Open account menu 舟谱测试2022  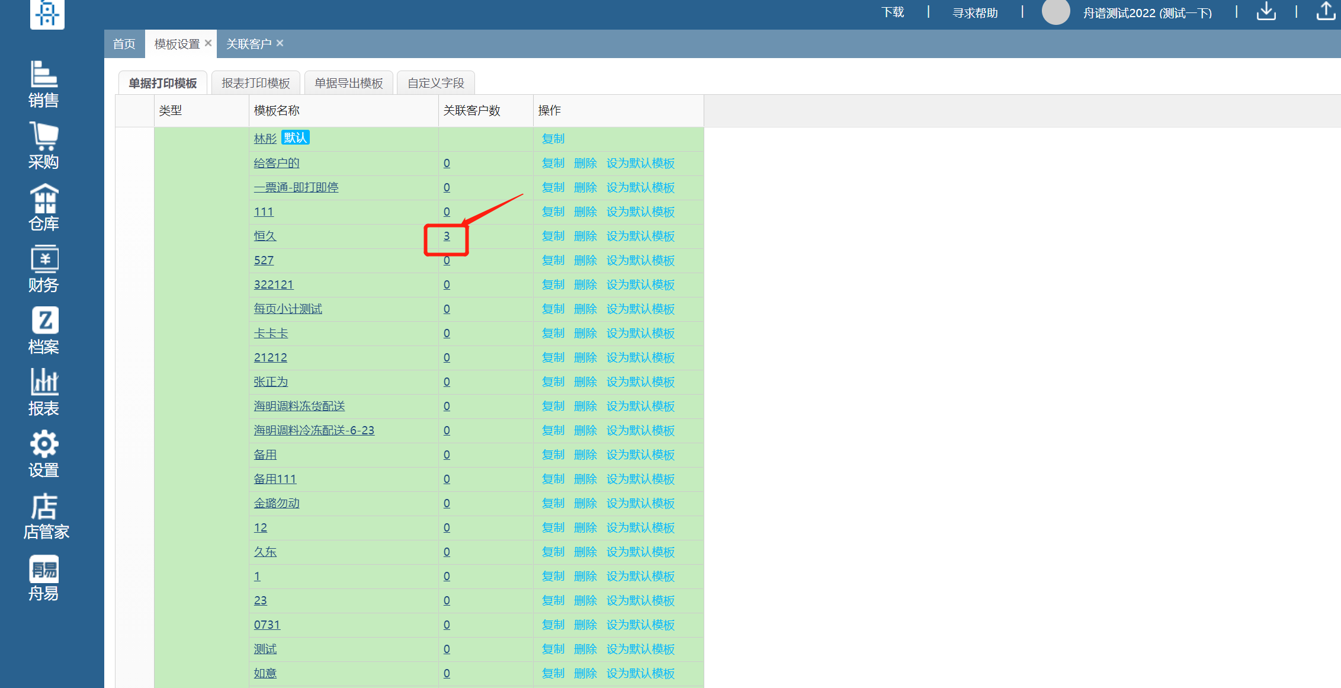click(x=1147, y=12)
